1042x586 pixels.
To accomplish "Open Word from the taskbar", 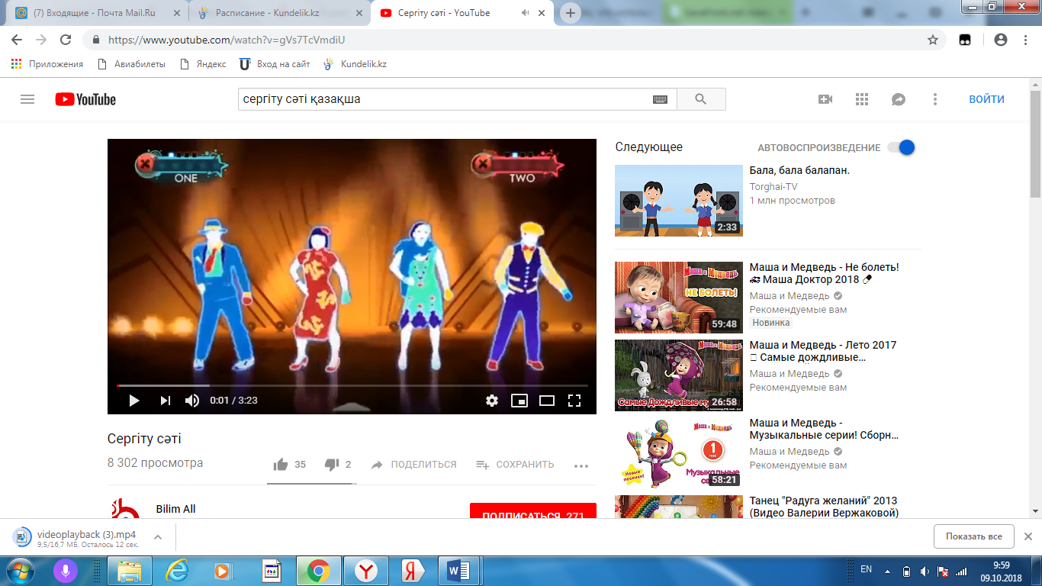I will (x=458, y=571).
